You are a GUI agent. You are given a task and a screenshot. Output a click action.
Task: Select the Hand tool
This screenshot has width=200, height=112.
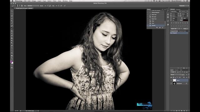(x=12, y=56)
